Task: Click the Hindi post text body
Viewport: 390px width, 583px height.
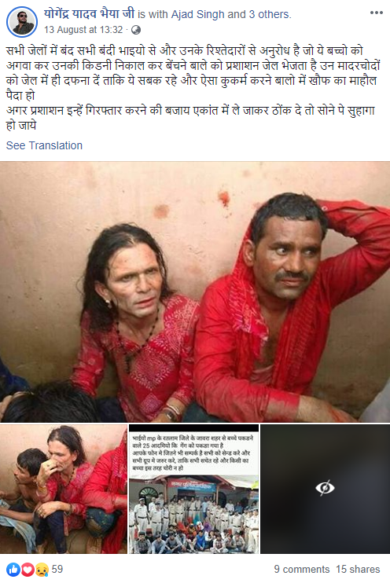Action: tap(193, 88)
